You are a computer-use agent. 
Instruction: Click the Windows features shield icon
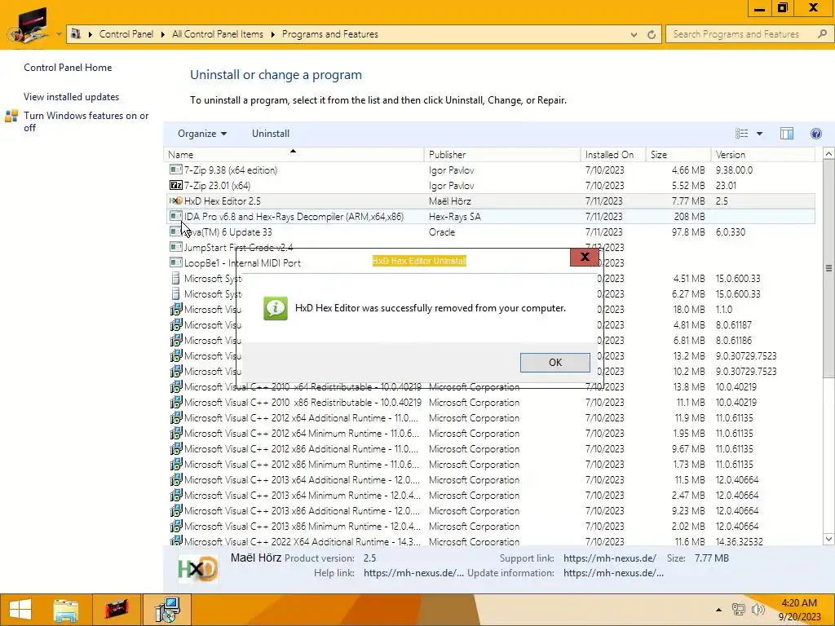[x=11, y=116]
